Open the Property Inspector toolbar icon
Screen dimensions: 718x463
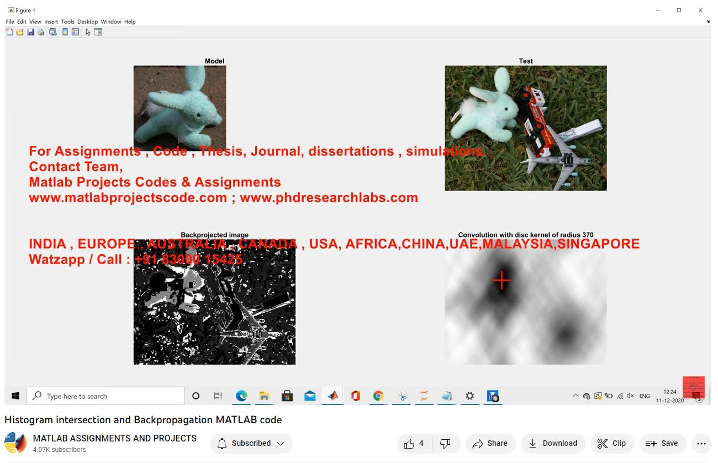point(98,32)
